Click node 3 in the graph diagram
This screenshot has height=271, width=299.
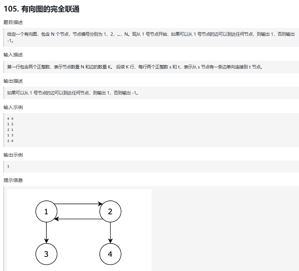[46, 254]
